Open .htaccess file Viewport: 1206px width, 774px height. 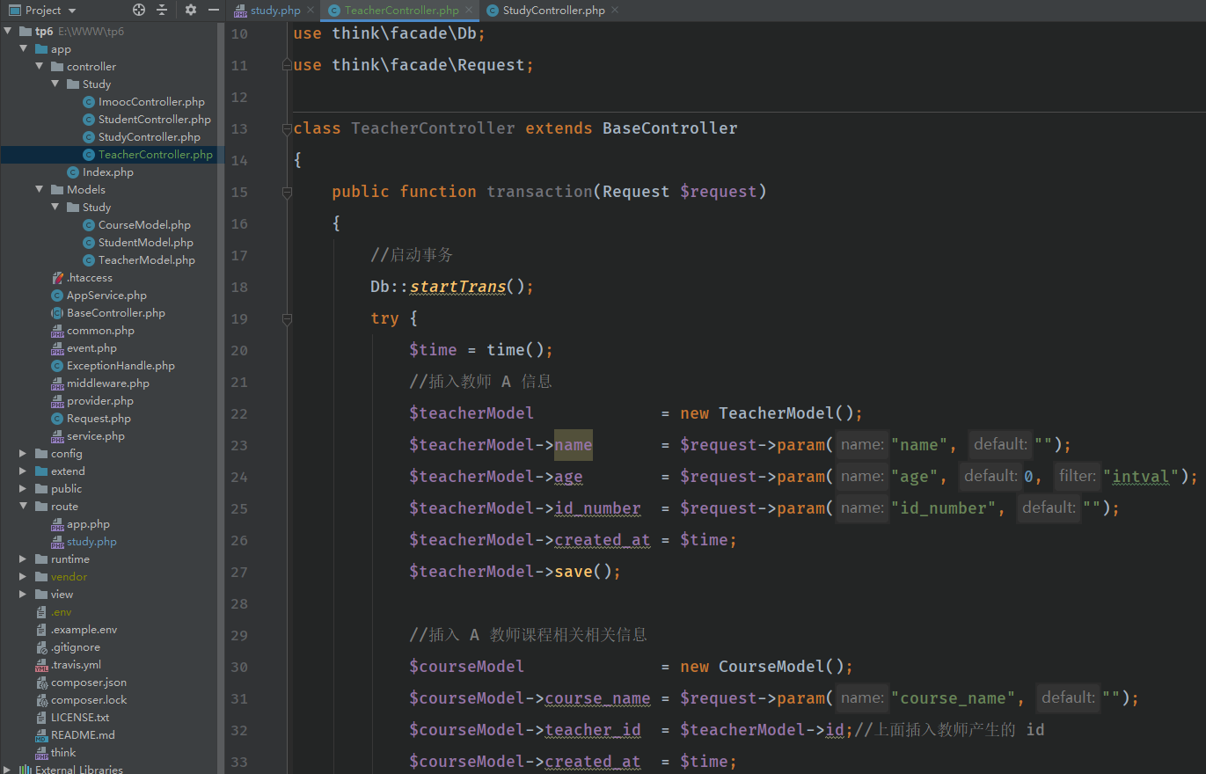point(90,278)
